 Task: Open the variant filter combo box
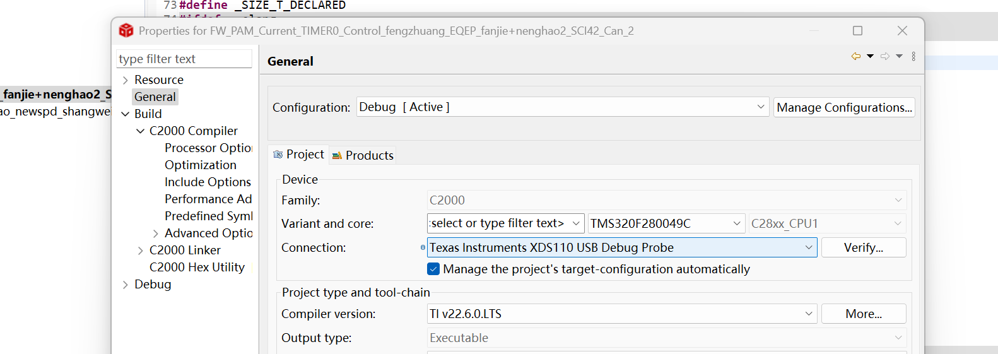[x=505, y=223]
